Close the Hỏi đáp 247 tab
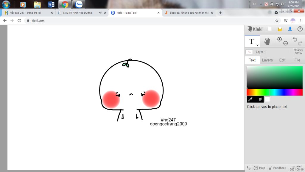 (x=52, y=13)
